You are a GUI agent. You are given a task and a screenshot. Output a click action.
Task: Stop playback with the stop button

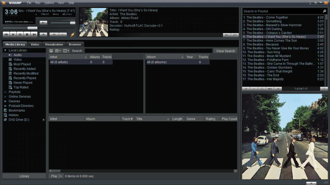(x=27, y=35)
